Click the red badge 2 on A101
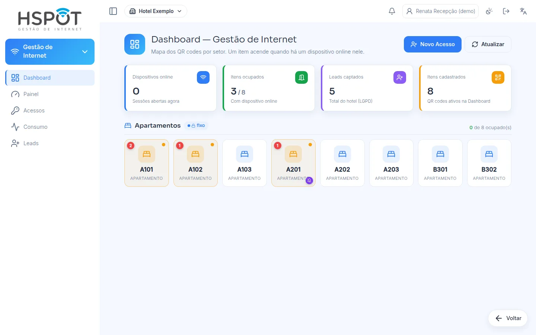 [x=131, y=146]
